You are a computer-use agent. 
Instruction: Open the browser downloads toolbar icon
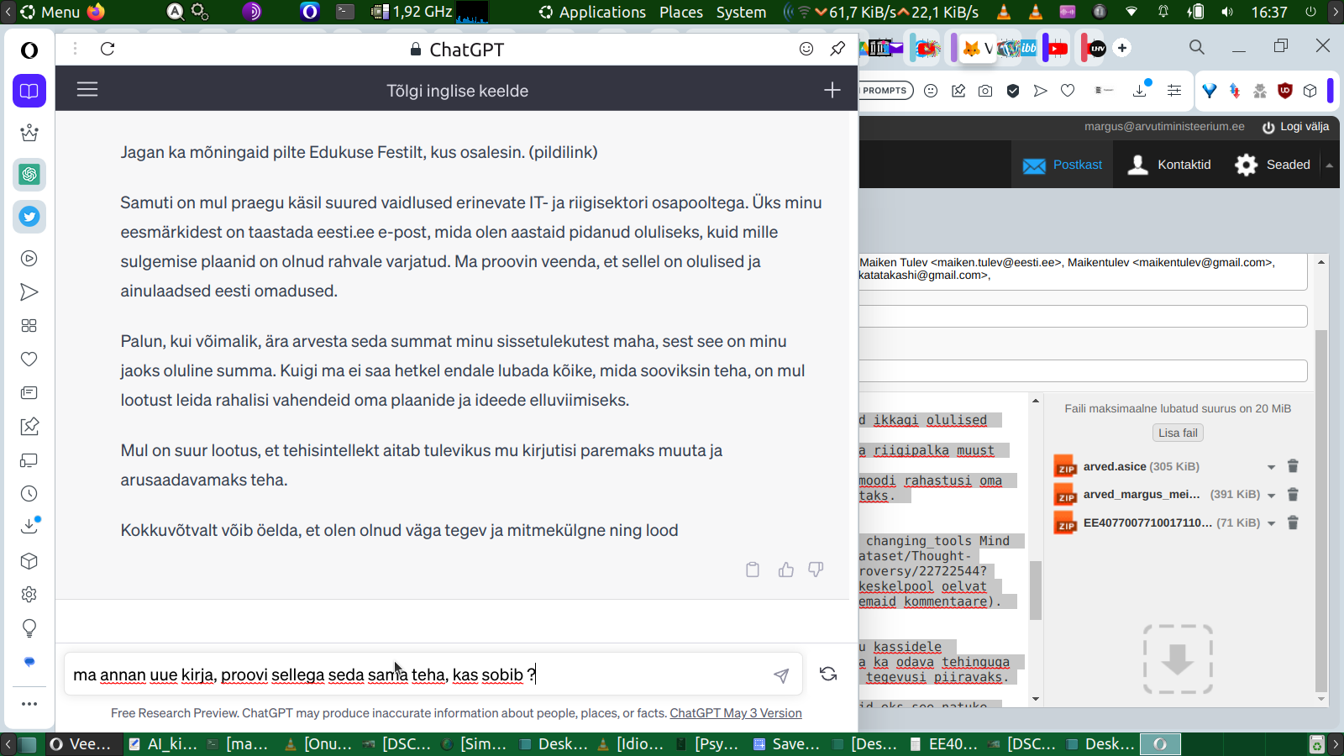[1141, 89]
